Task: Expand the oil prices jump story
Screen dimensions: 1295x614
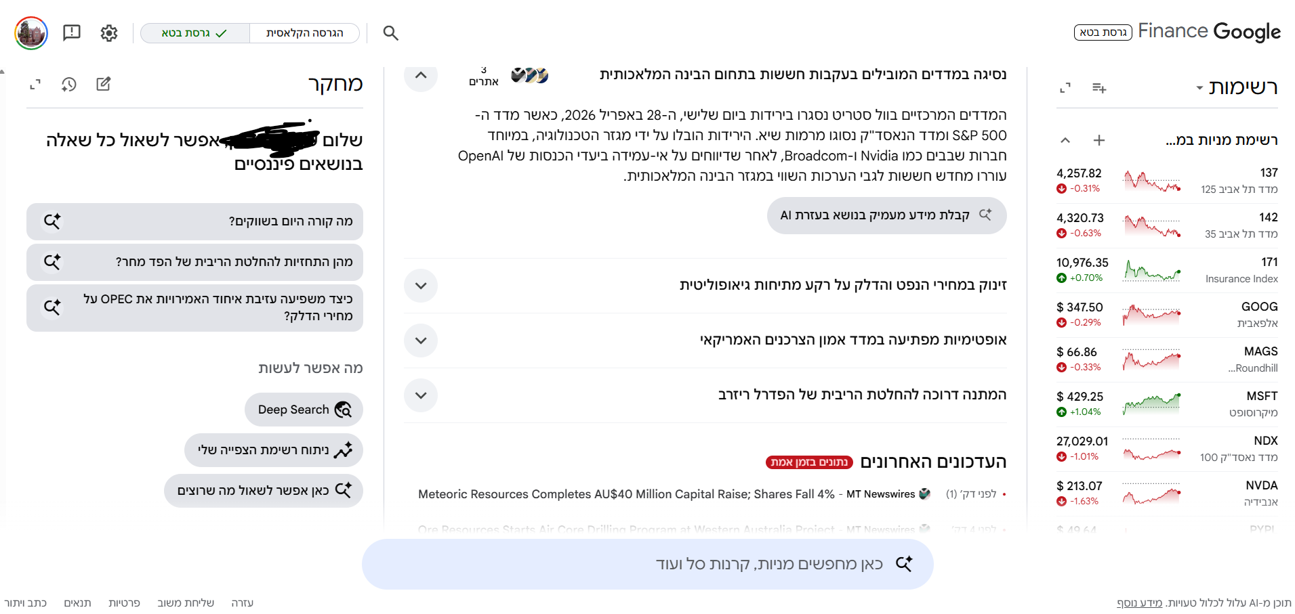Action: click(421, 286)
